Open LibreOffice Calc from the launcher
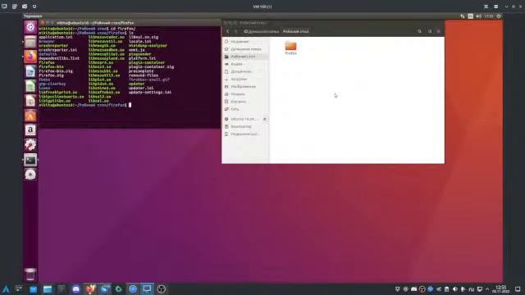 30,86
